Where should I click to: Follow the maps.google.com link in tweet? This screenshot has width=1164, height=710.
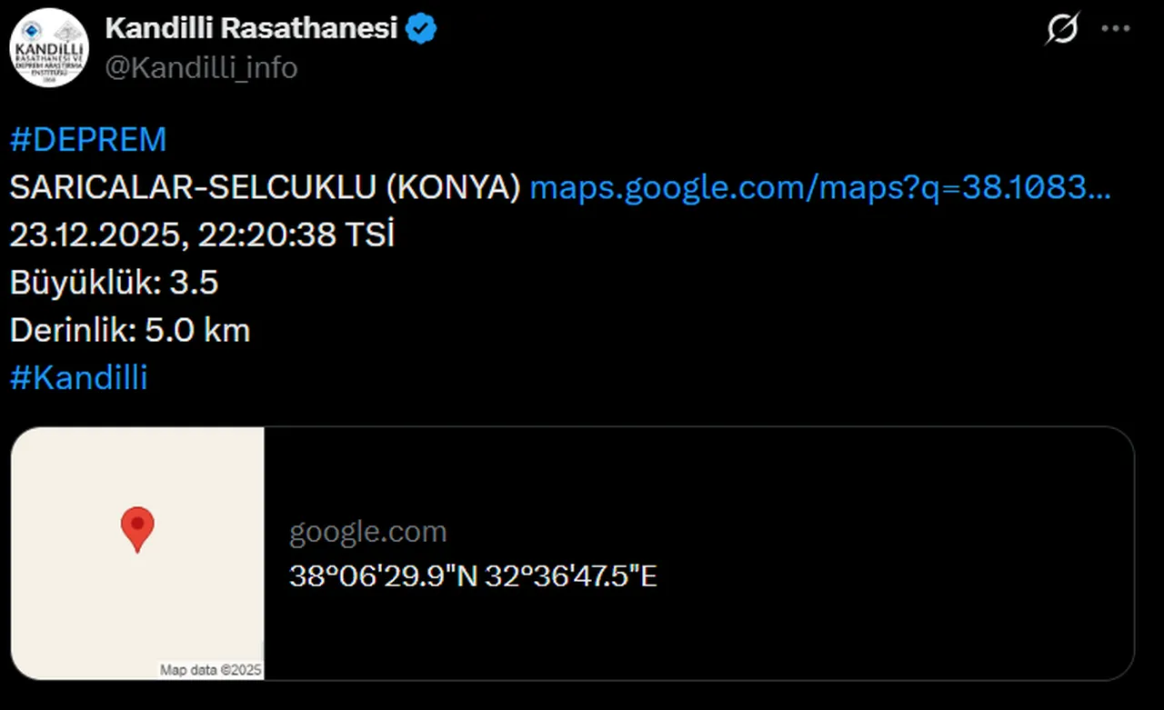(x=819, y=187)
